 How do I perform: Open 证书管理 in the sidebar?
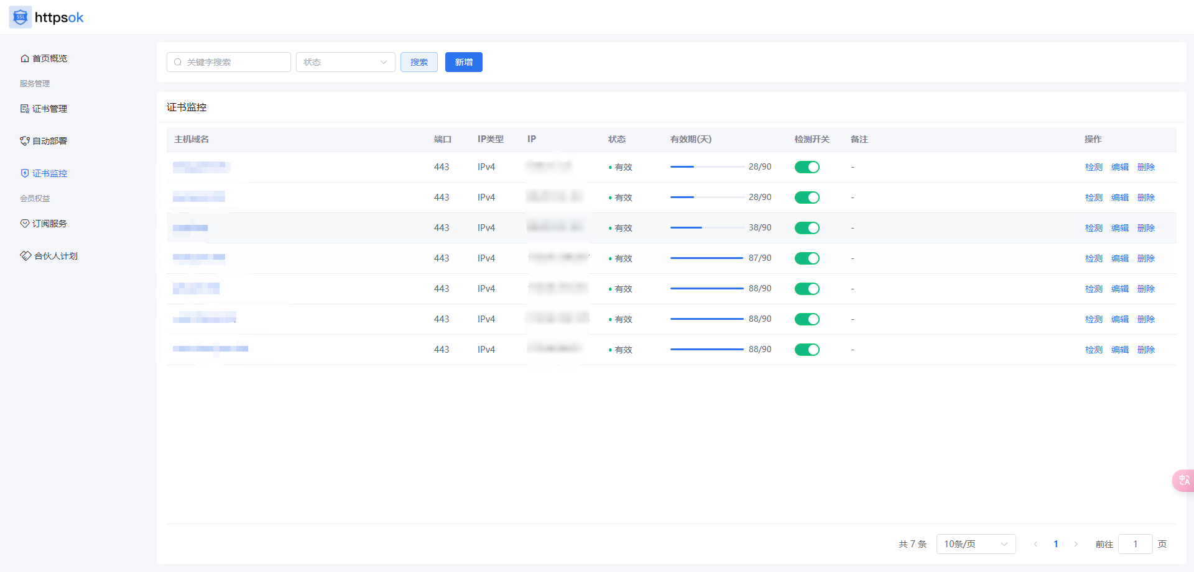point(50,109)
